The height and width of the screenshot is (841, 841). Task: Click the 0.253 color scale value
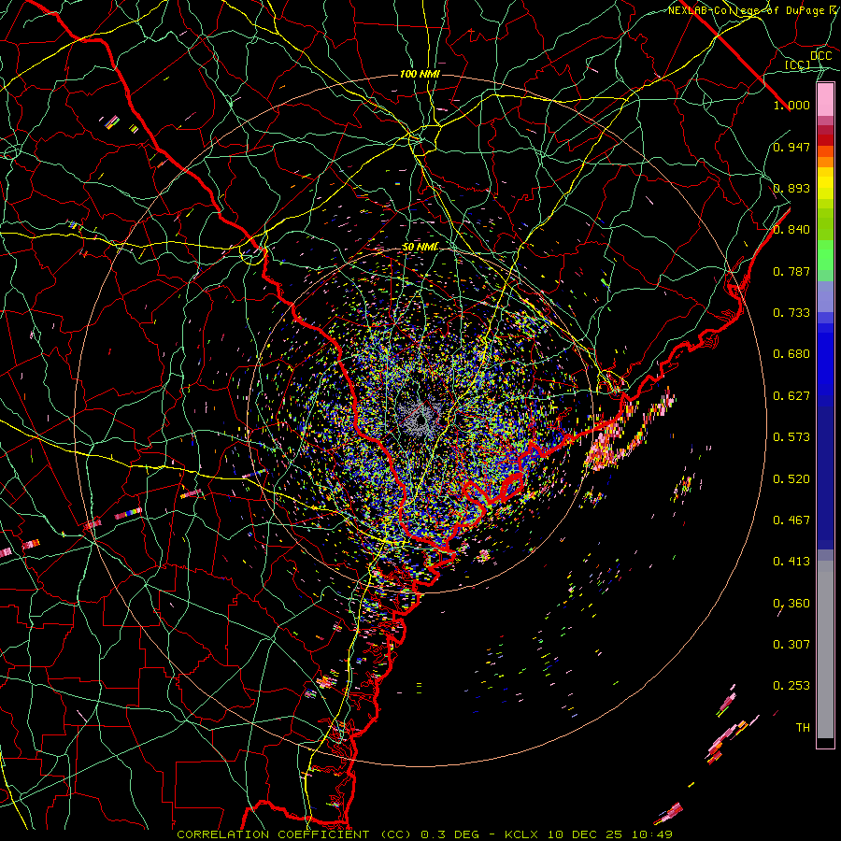791,686
